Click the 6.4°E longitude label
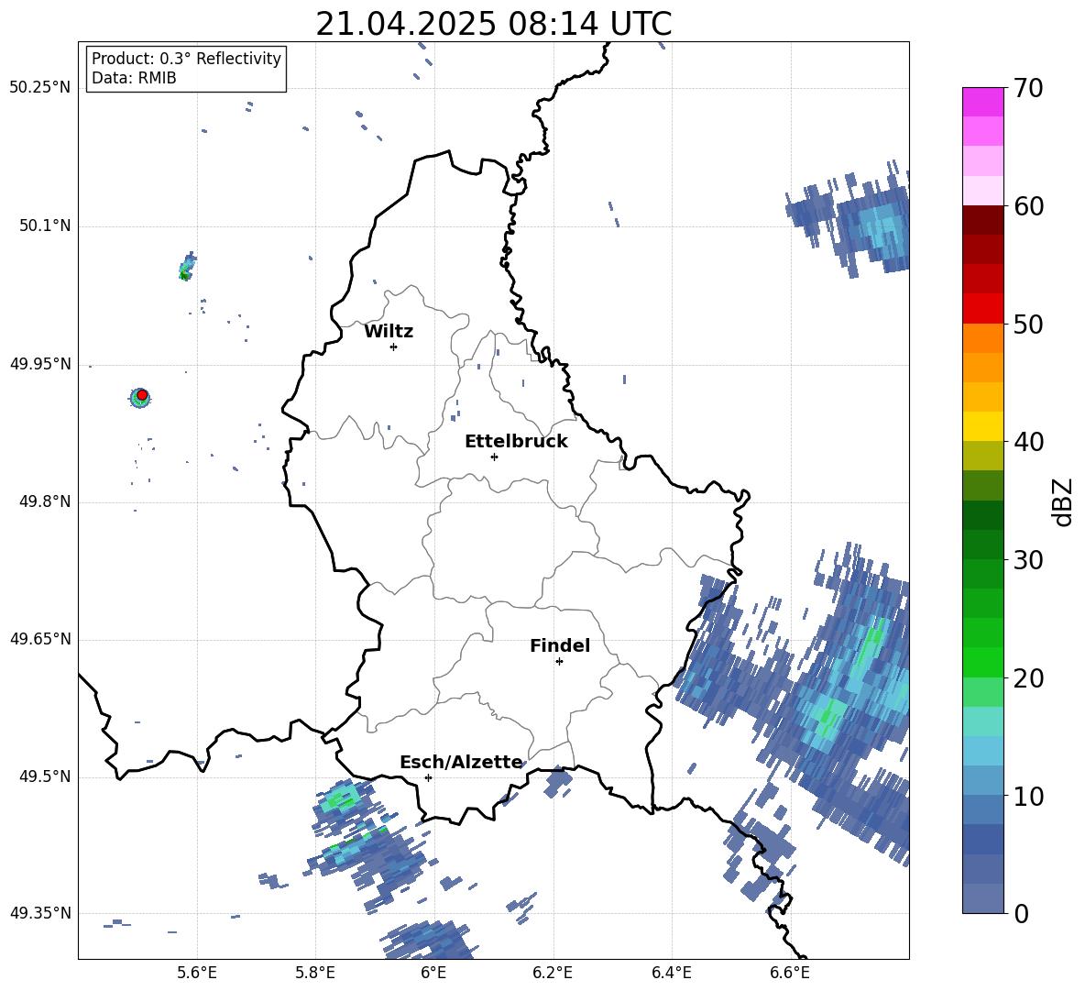The image size is (1085, 991). pos(671,973)
